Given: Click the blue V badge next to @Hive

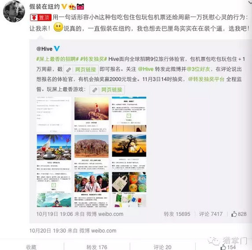Looking at the screenshot, I should (x=57, y=49).
